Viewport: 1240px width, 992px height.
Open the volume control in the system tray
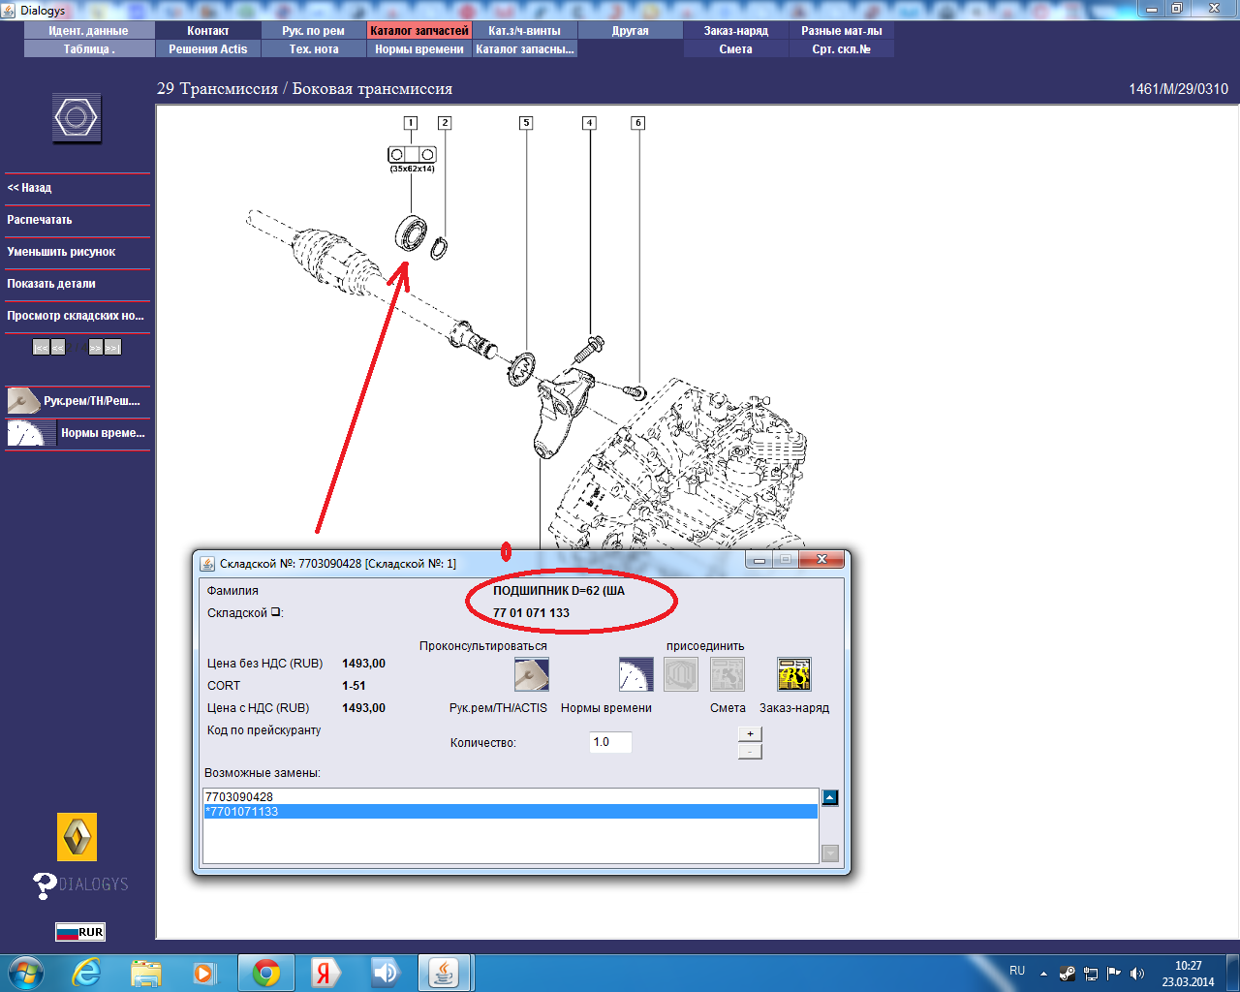[1137, 974]
